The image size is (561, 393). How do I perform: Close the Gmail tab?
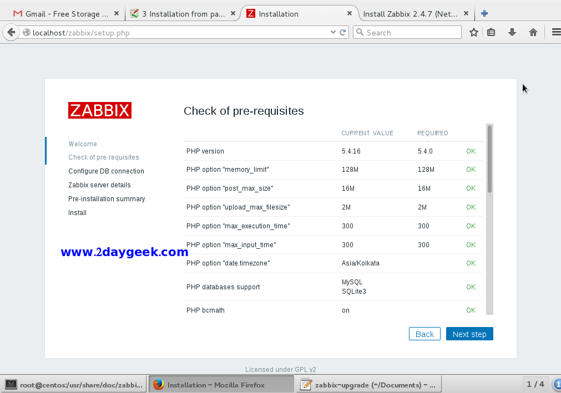coord(117,13)
